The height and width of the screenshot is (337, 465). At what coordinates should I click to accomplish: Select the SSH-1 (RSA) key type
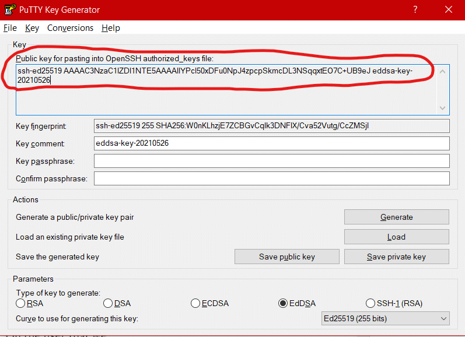[x=394, y=304]
